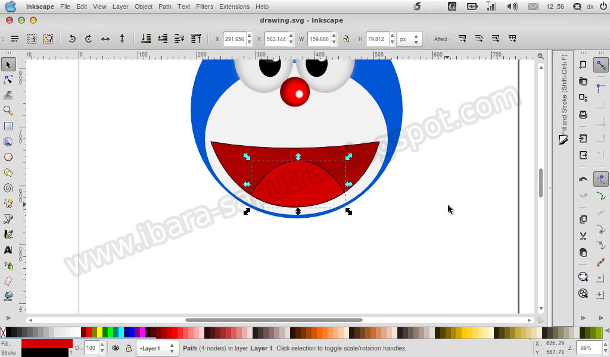Select the Bezier pen tool
The height and width of the screenshot is (357, 610).
point(8,219)
